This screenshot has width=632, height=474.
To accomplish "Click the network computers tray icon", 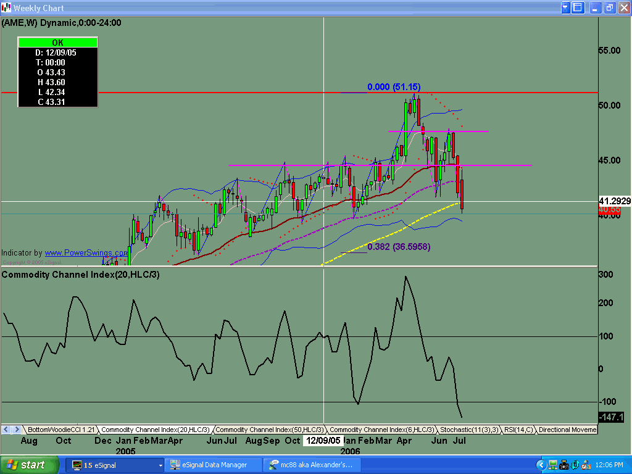I will point(552,465).
